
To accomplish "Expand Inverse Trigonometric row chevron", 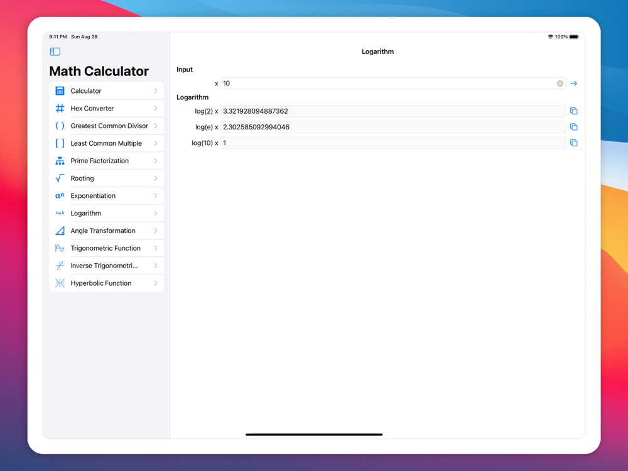I will pos(156,266).
